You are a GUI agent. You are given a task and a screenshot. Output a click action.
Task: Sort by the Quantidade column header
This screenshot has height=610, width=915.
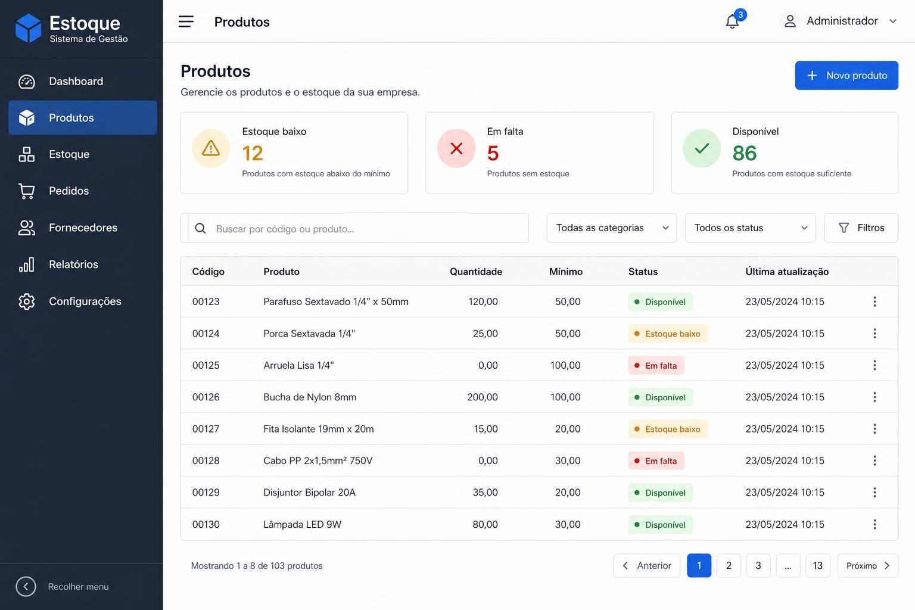click(476, 272)
